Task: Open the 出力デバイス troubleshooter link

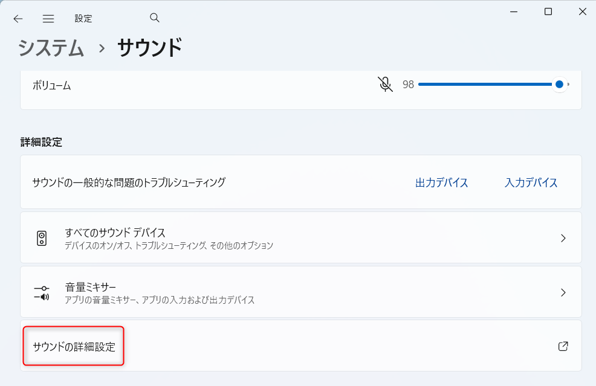Action: pos(441,182)
